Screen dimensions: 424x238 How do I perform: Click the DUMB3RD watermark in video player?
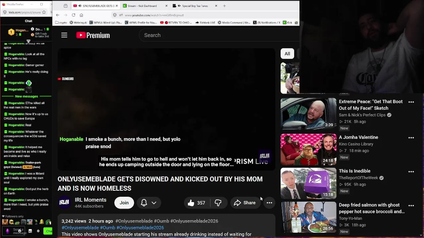click(66, 79)
